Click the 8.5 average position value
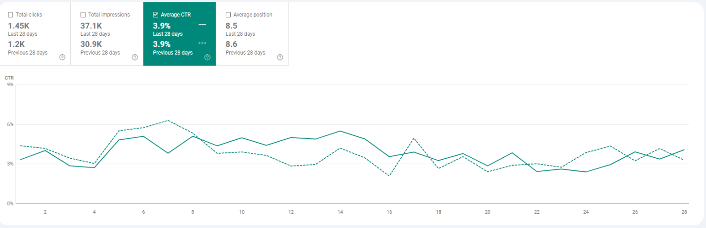This screenshot has height=228, width=706. [x=231, y=26]
